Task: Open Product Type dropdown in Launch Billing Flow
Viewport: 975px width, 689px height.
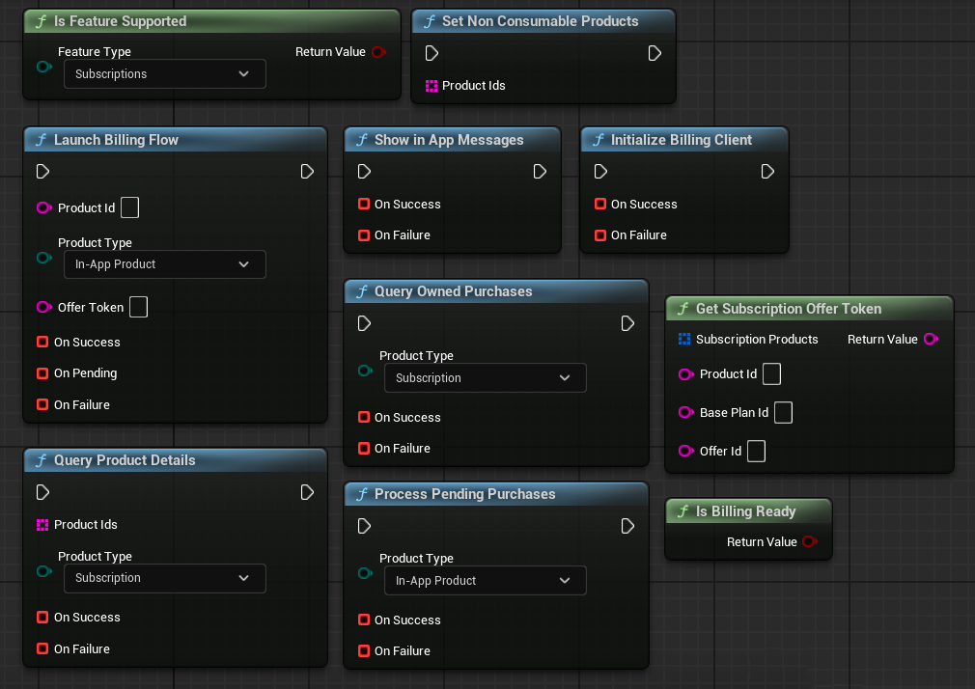Action: (164, 264)
